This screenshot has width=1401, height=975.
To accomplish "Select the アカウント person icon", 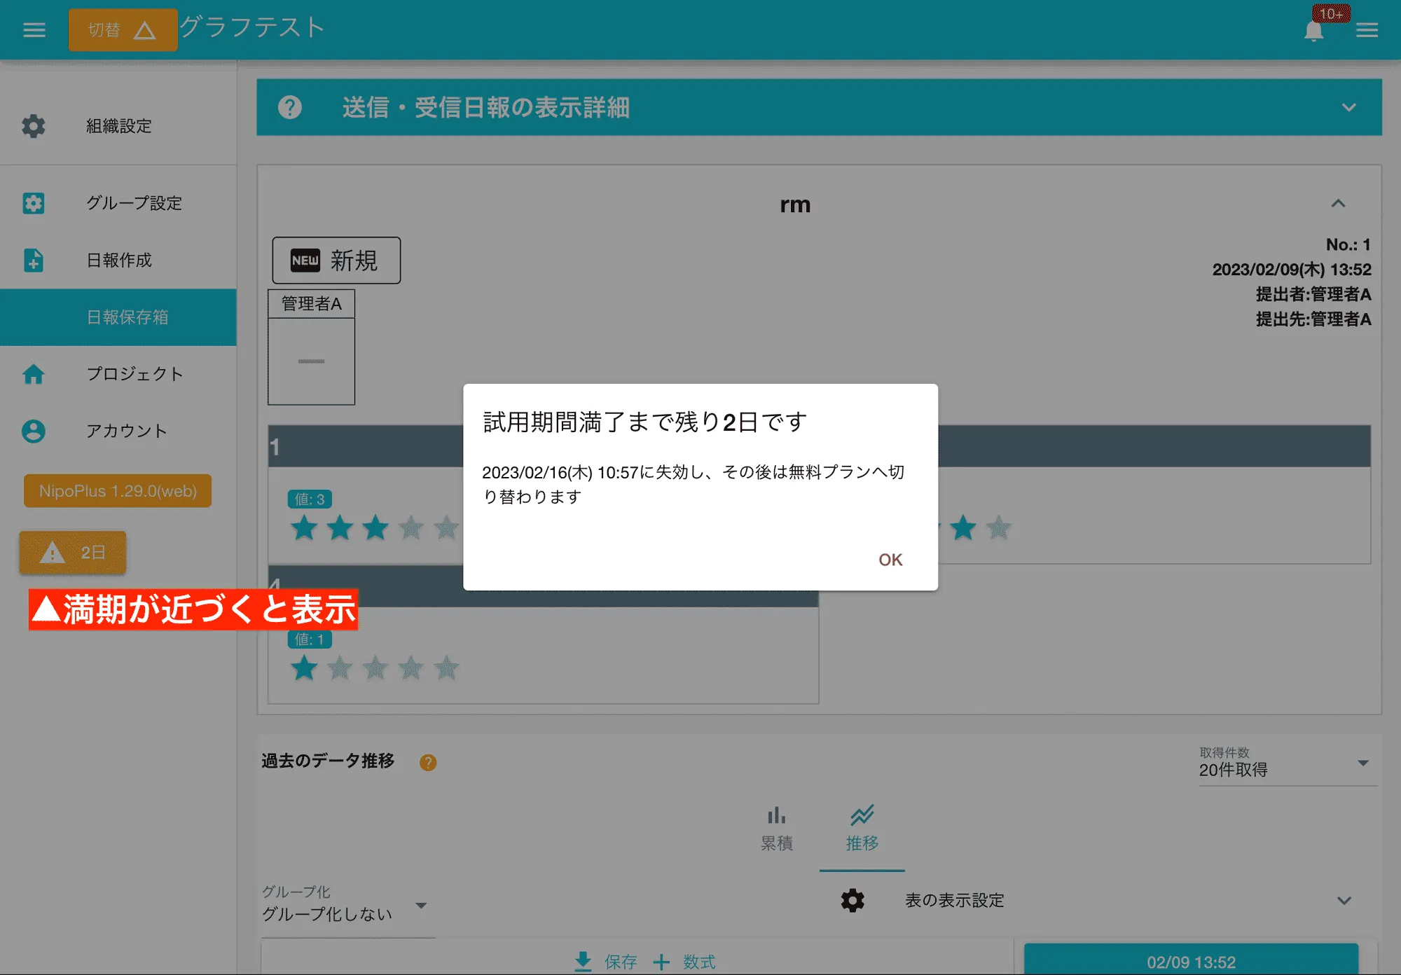I will (33, 431).
